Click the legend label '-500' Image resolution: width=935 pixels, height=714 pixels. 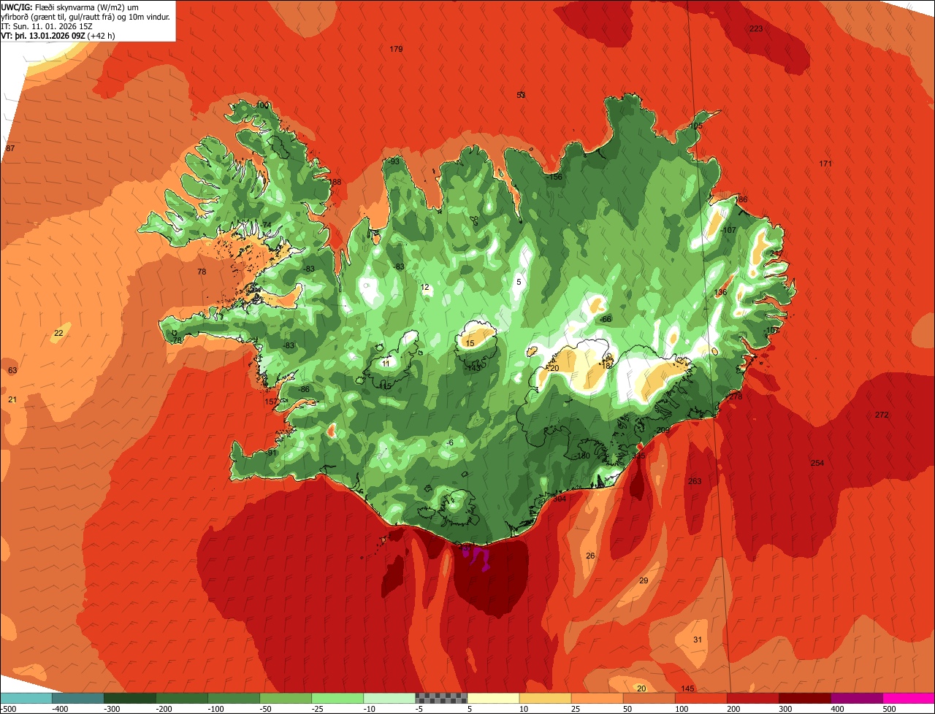[8, 709]
